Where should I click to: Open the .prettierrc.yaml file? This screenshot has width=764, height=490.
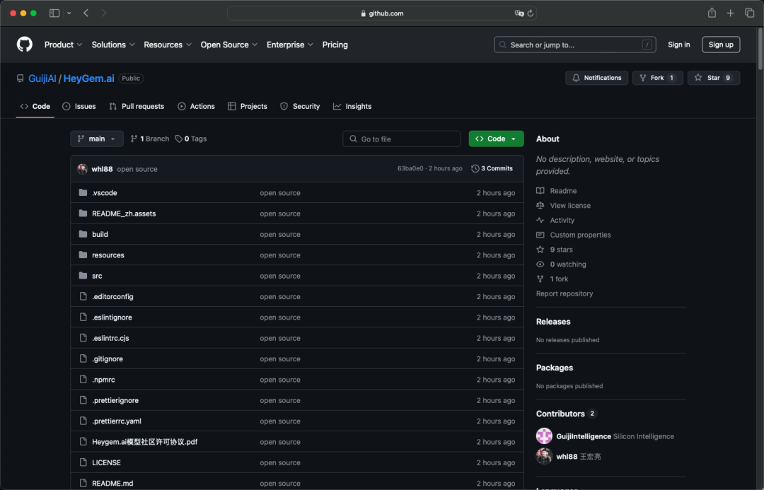tap(117, 421)
